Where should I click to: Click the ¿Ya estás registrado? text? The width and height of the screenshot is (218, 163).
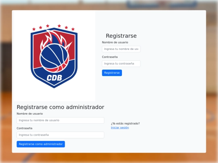tap(125, 124)
